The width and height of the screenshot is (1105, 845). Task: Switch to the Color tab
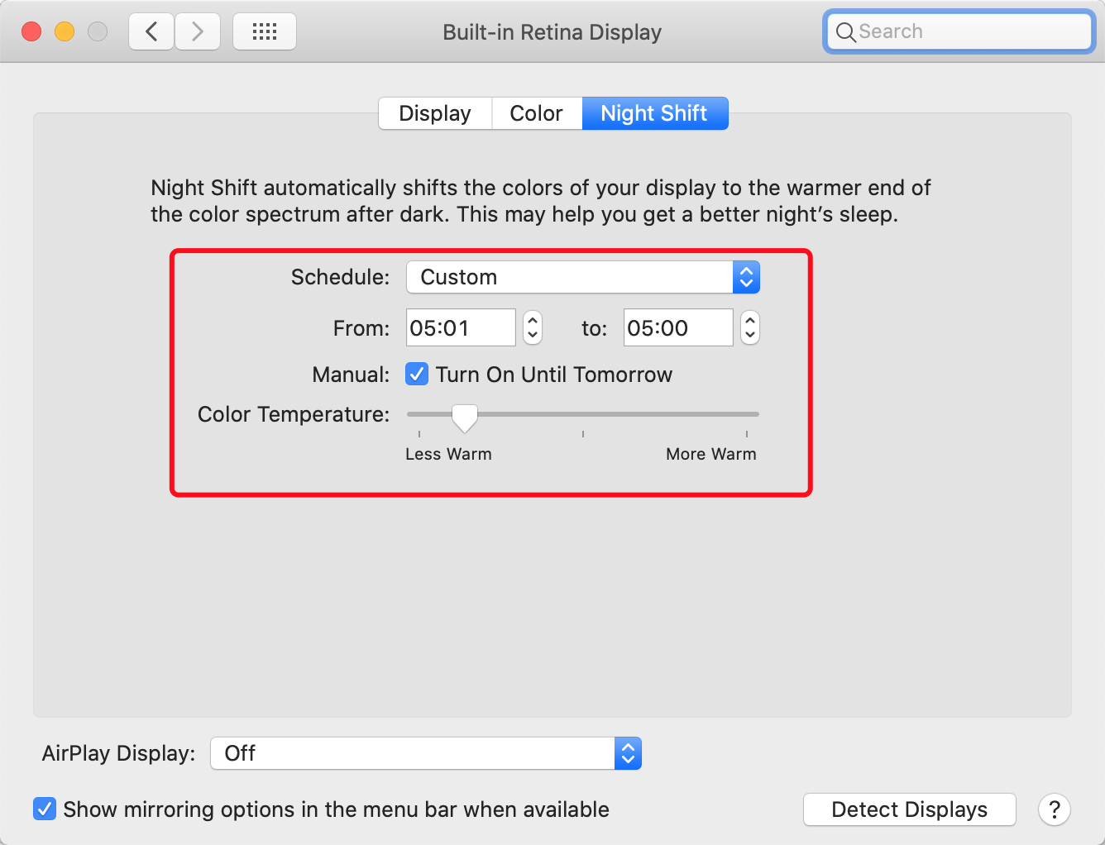click(x=536, y=113)
